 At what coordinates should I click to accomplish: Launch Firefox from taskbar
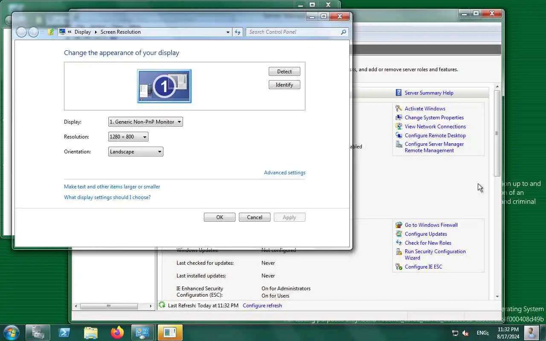point(117,332)
